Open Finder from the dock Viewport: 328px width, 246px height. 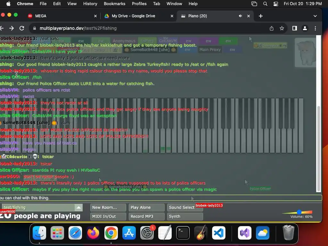pyautogui.click(x=39, y=233)
